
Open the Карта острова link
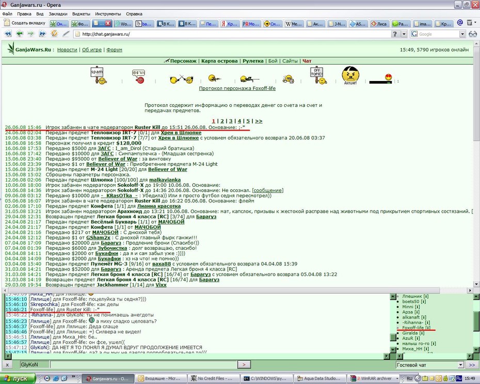click(x=219, y=61)
